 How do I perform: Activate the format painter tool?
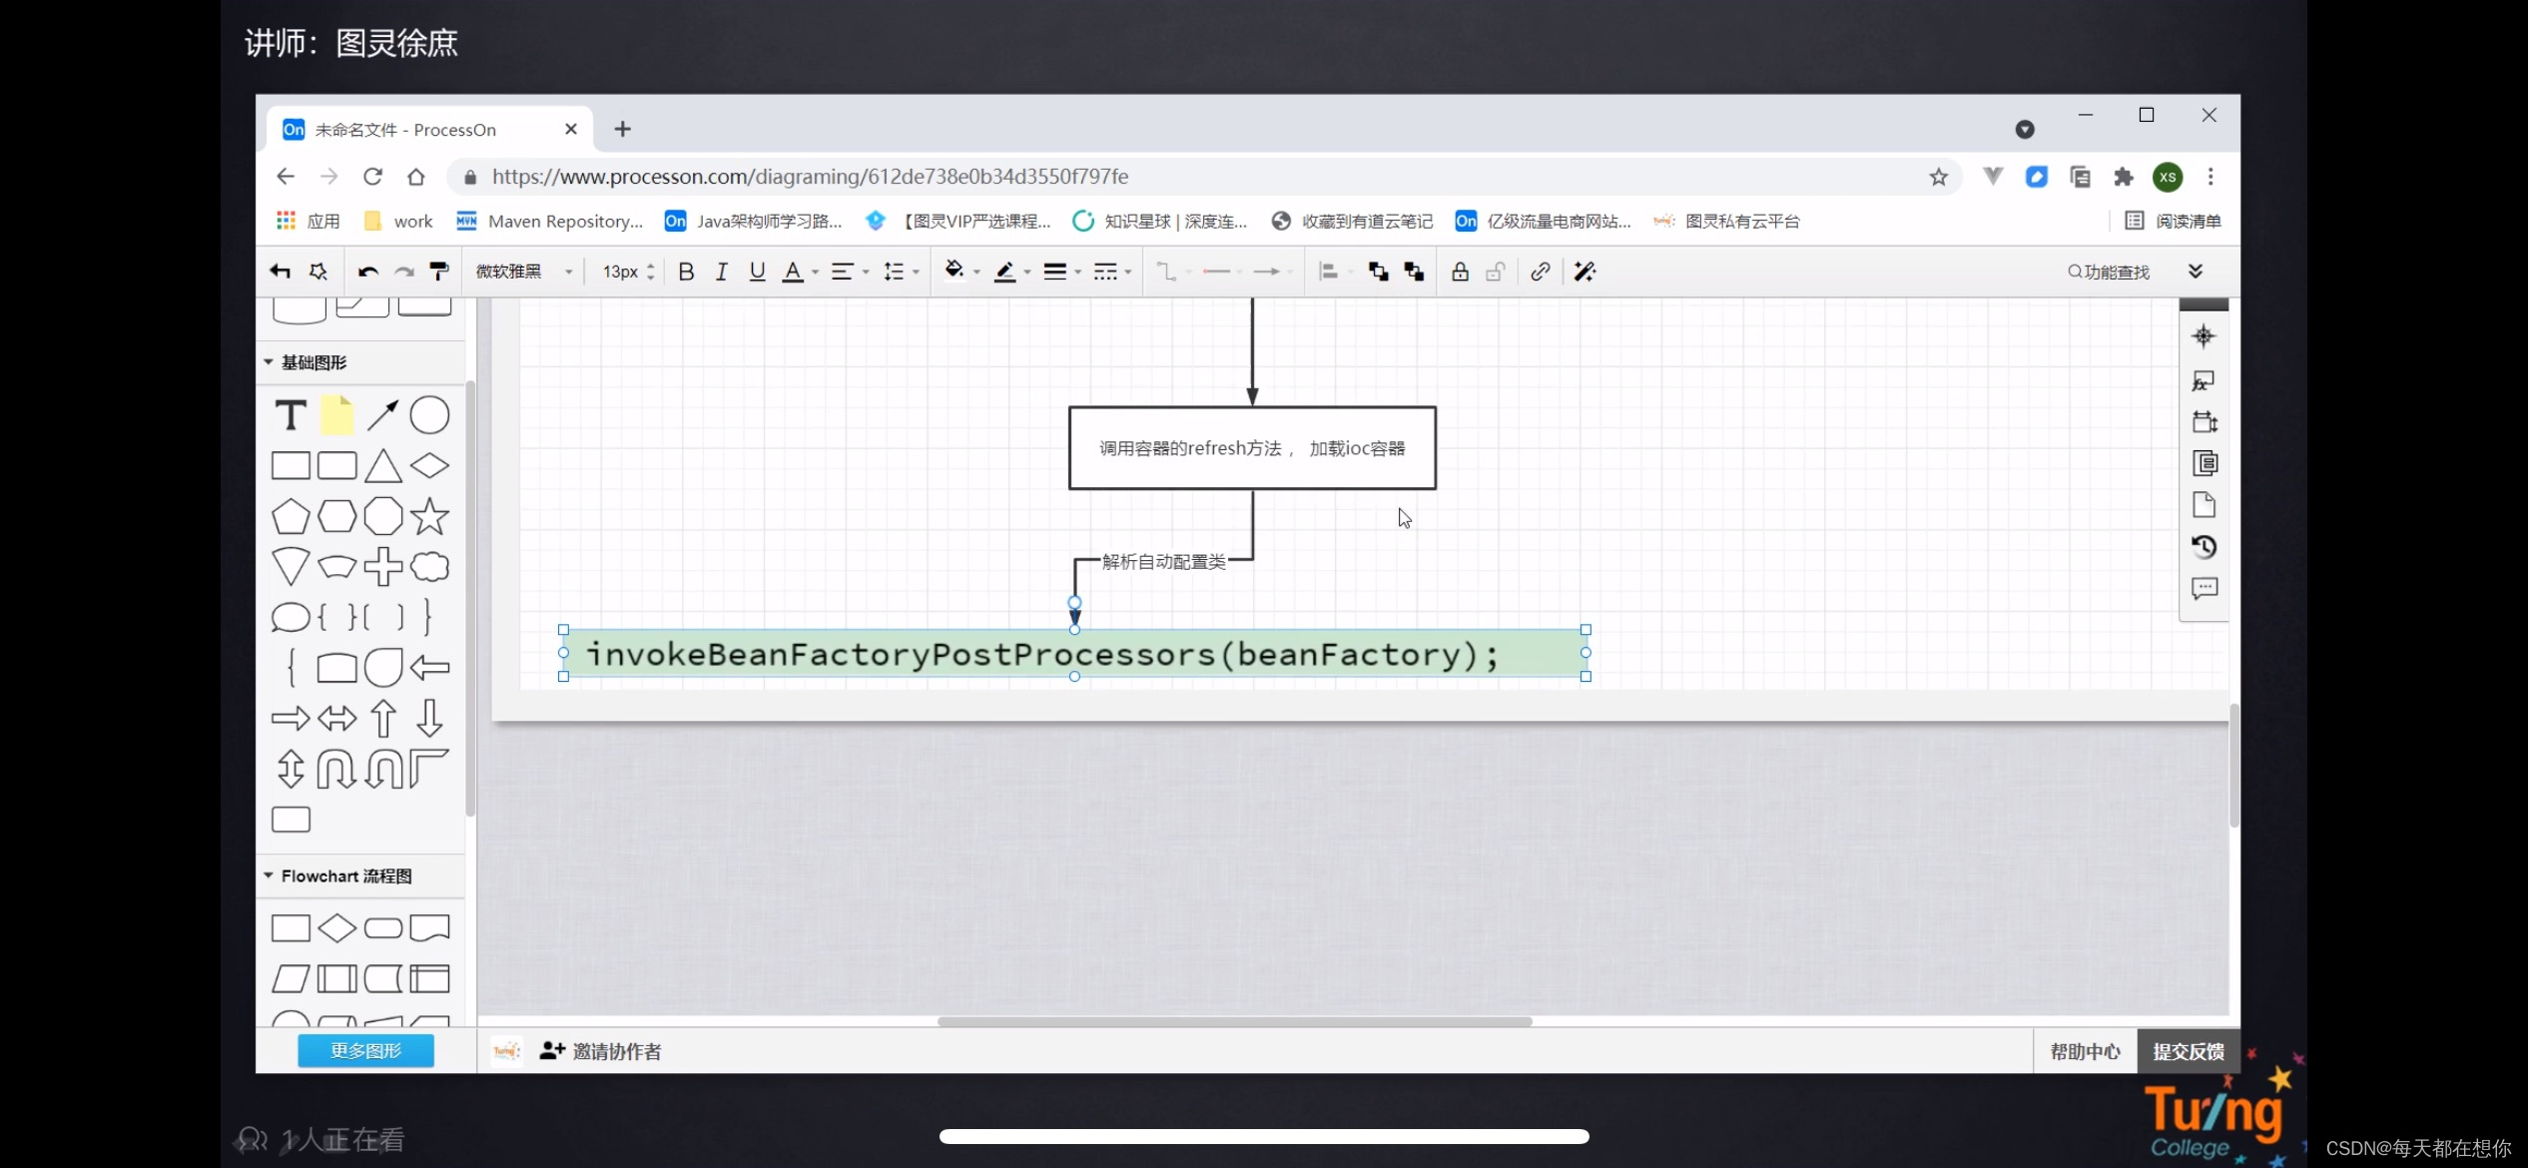coord(439,272)
